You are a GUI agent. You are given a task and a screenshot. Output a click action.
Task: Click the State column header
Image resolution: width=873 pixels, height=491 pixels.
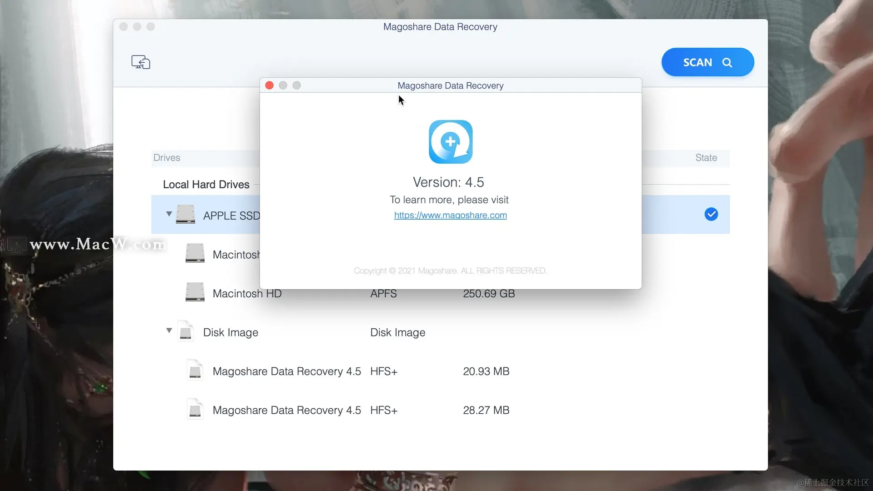pos(706,158)
